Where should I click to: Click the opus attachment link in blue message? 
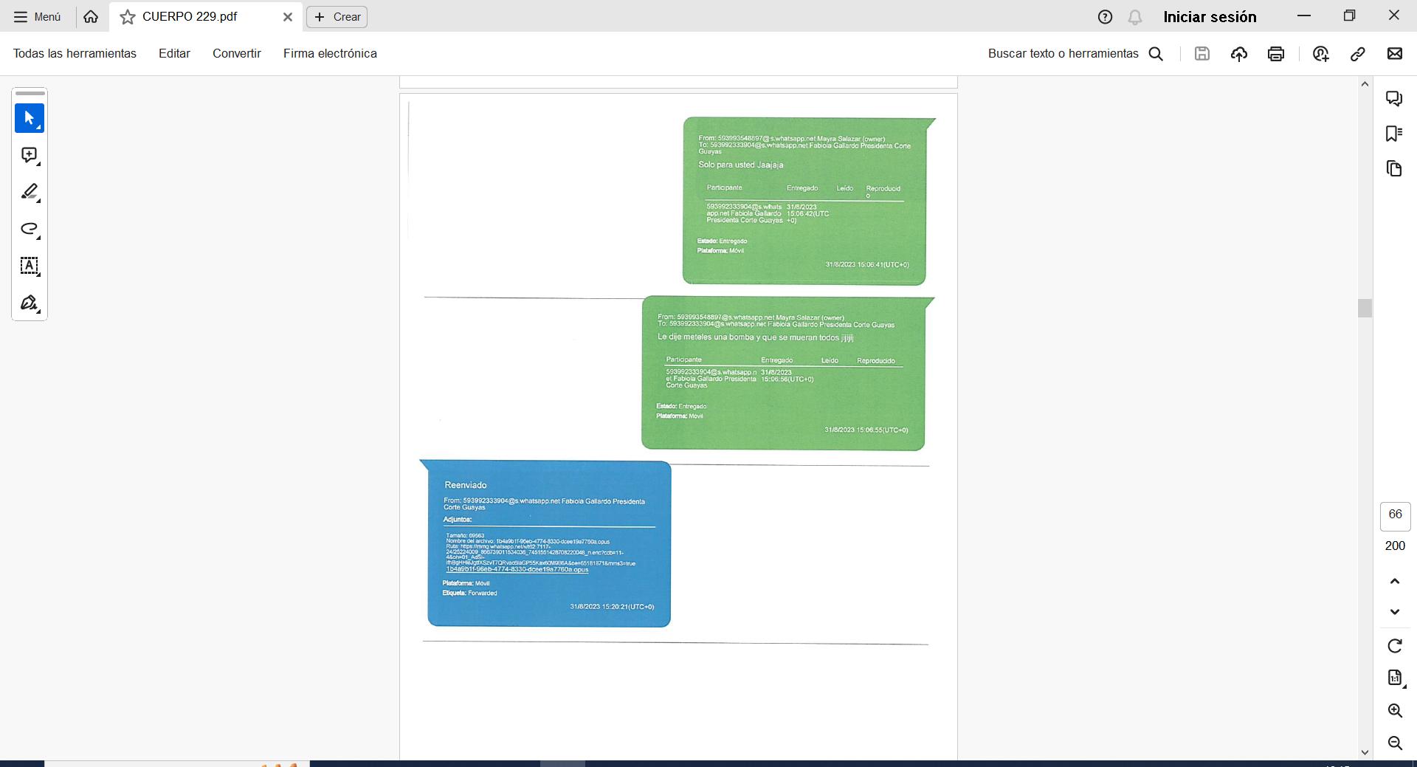tap(517, 569)
